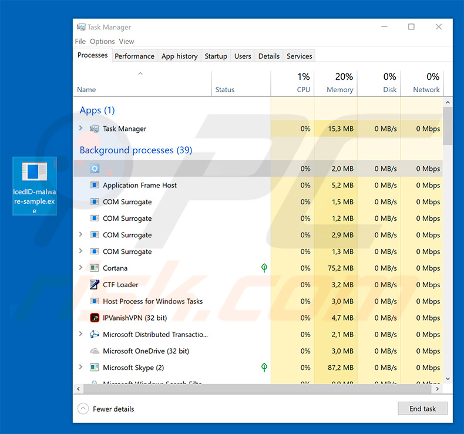Click the vertical scrollbar up arrow
The height and width of the screenshot is (434, 464).
point(448,102)
